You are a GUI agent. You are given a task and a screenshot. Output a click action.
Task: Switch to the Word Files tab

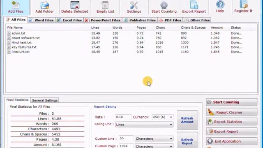42,20
